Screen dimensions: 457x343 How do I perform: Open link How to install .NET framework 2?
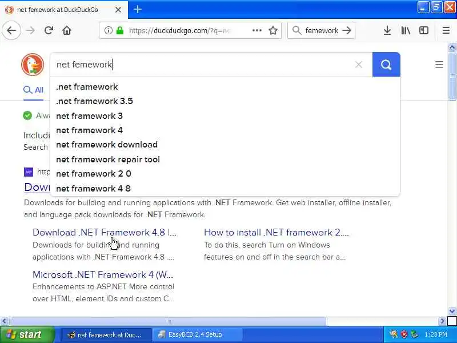pos(276,233)
